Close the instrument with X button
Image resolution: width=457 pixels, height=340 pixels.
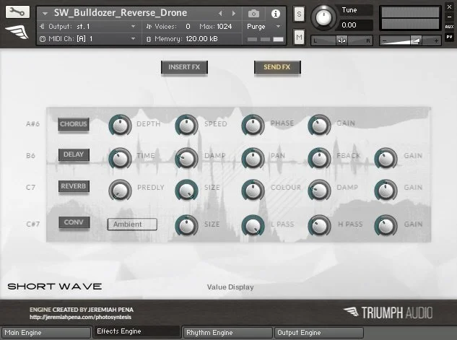pos(449,6)
